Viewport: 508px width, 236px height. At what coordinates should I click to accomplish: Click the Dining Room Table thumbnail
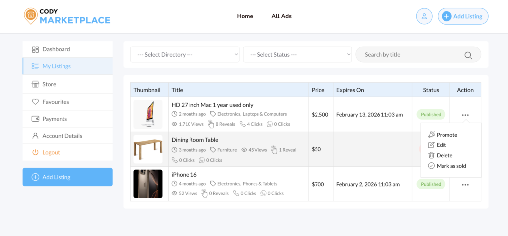[x=148, y=149]
